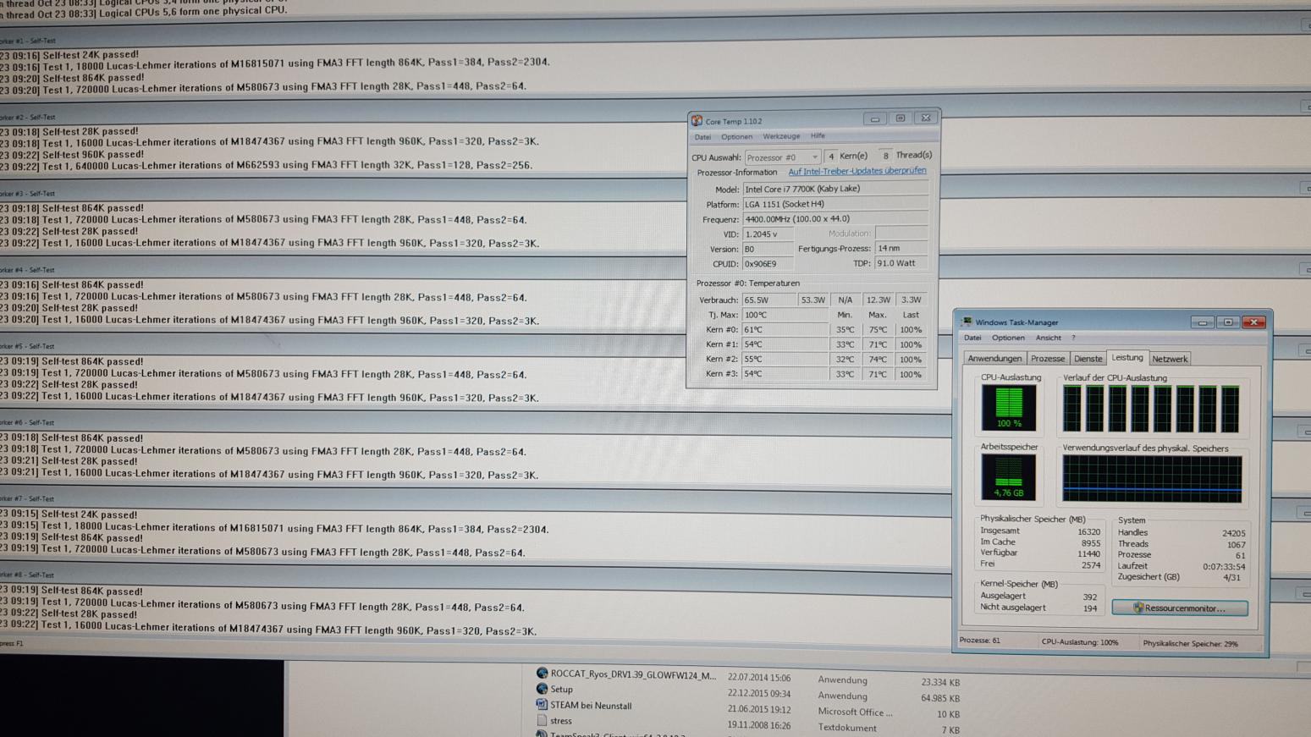The width and height of the screenshot is (1311, 737).
Task: Click the Verwendungsverlauf des physikal. Speichers graph
Action: pyautogui.click(x=1152, y=479)
